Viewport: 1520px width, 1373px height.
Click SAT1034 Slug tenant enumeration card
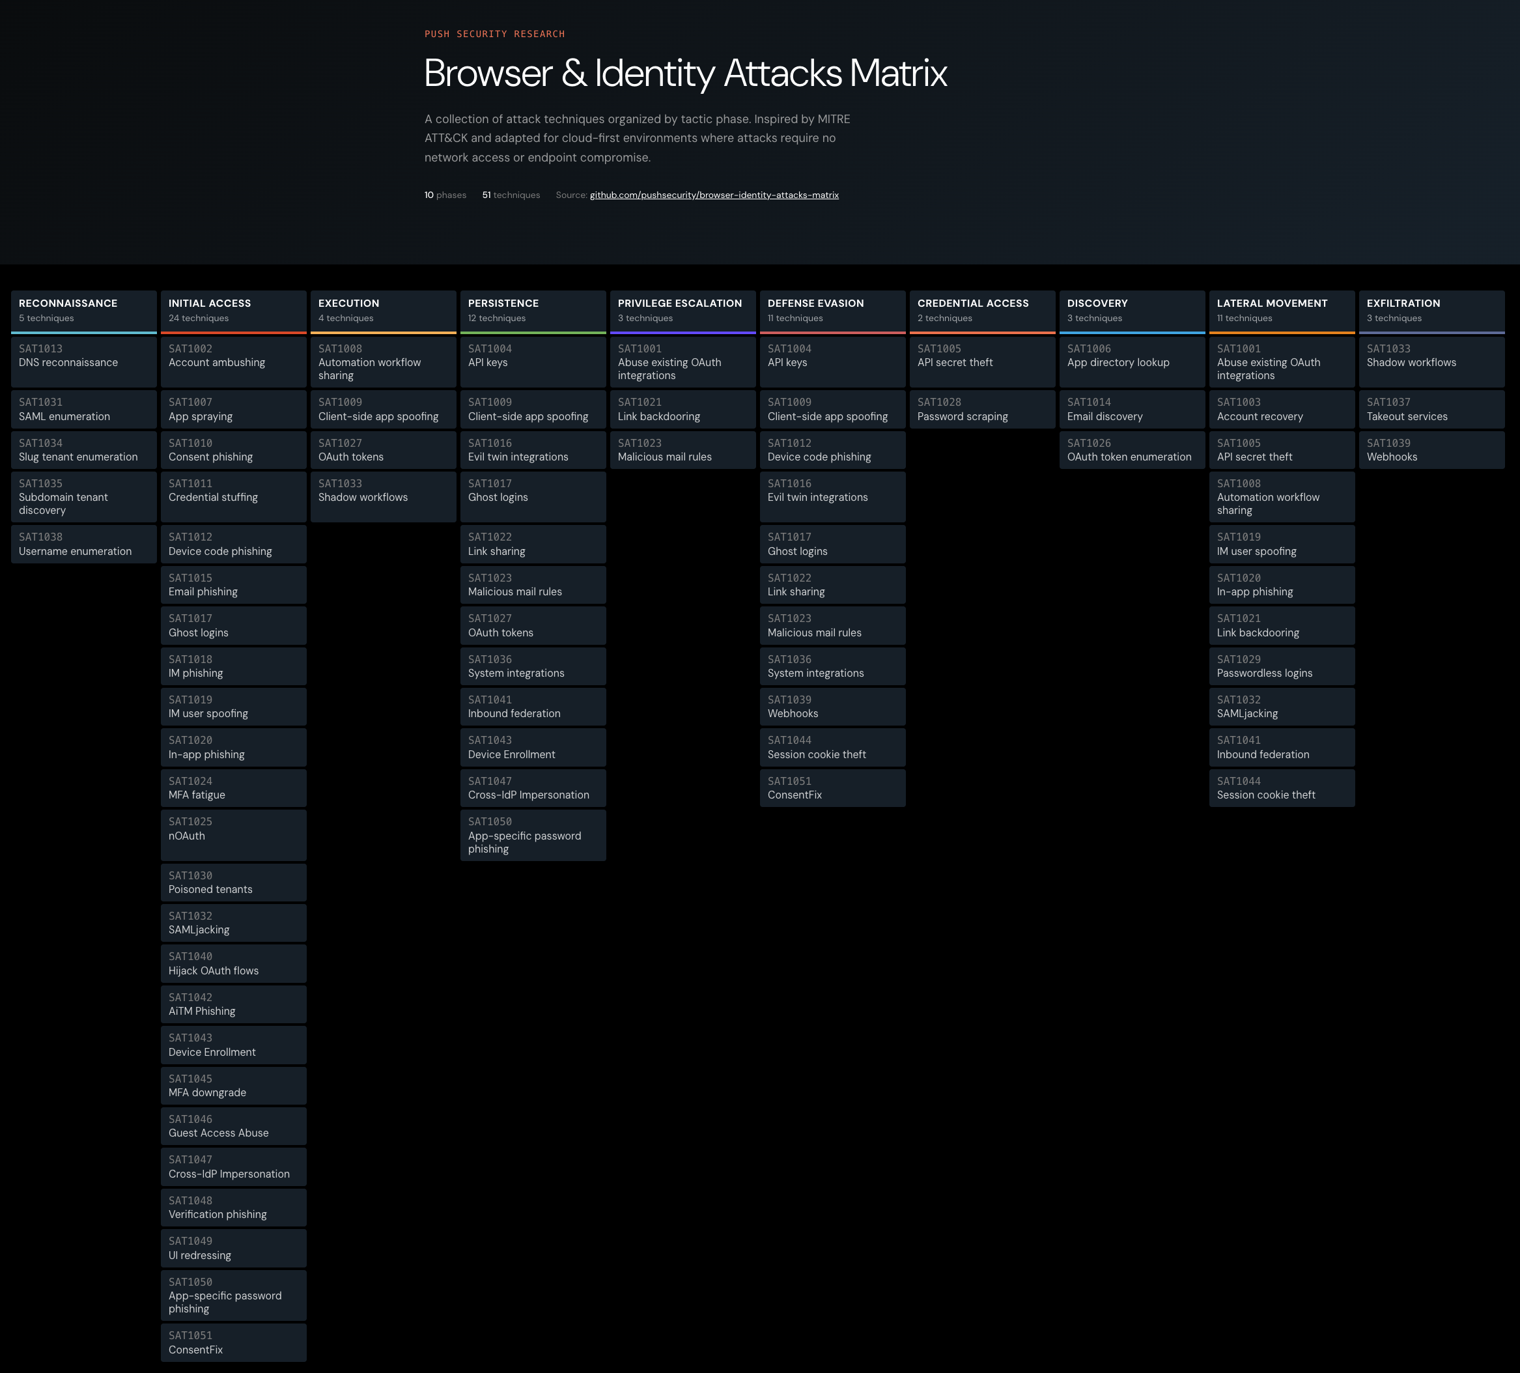84,450
